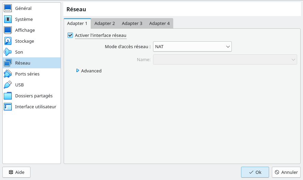This screenshot has height=180, width=303.
Task: Expand the Advanced section triangle
Action: (78, 71)
